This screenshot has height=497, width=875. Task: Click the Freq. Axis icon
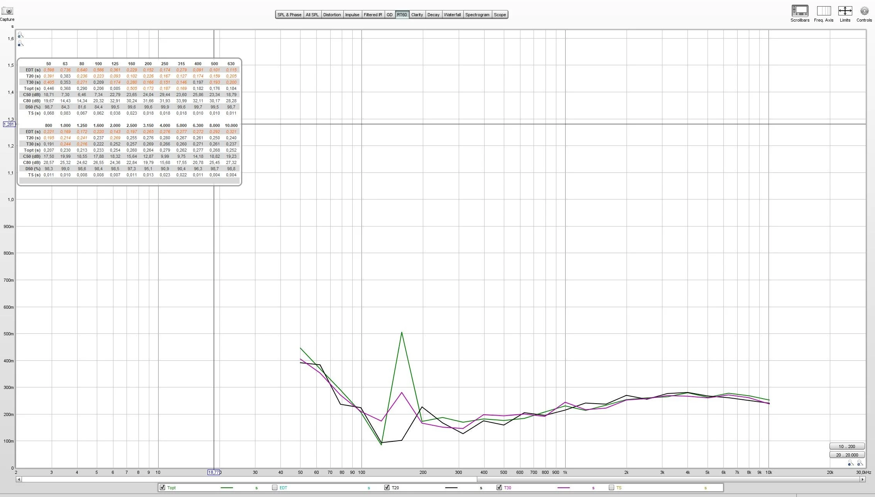824,11
